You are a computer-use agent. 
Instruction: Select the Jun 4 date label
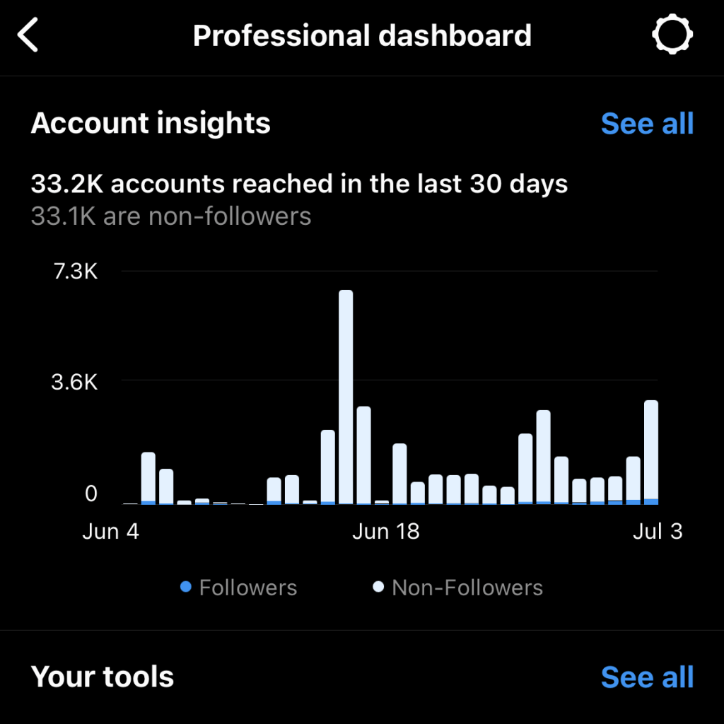(x=111, y=532)
